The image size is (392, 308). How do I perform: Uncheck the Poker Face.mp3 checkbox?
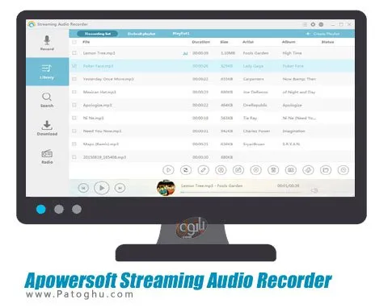coord(74,66)
